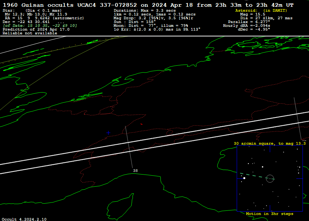The image size is (309, 221).
Task: Click 'Sun : Dist = 158°' text
Action: click(x=135, y=22)
